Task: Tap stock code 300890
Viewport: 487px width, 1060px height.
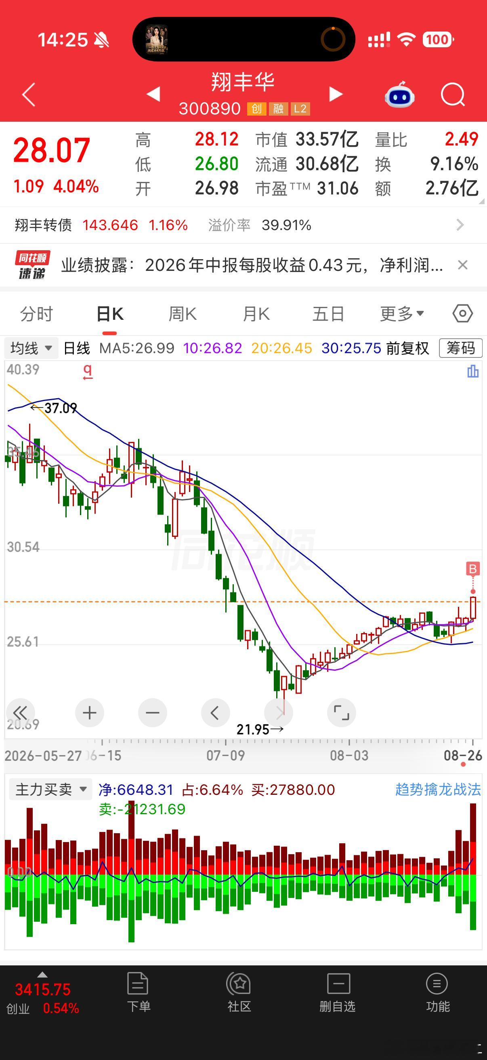Action: 210,109
